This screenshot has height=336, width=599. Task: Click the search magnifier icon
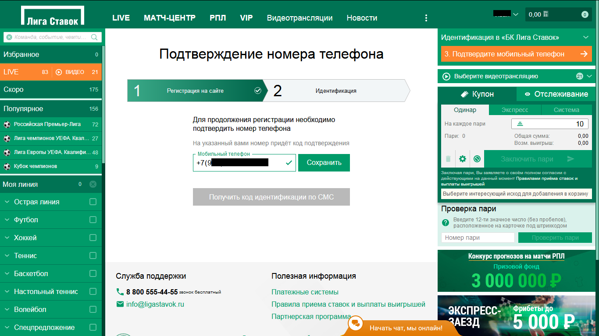click(x=94, y=37)
